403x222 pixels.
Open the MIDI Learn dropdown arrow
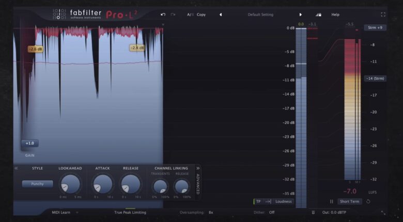coord(77,213)
